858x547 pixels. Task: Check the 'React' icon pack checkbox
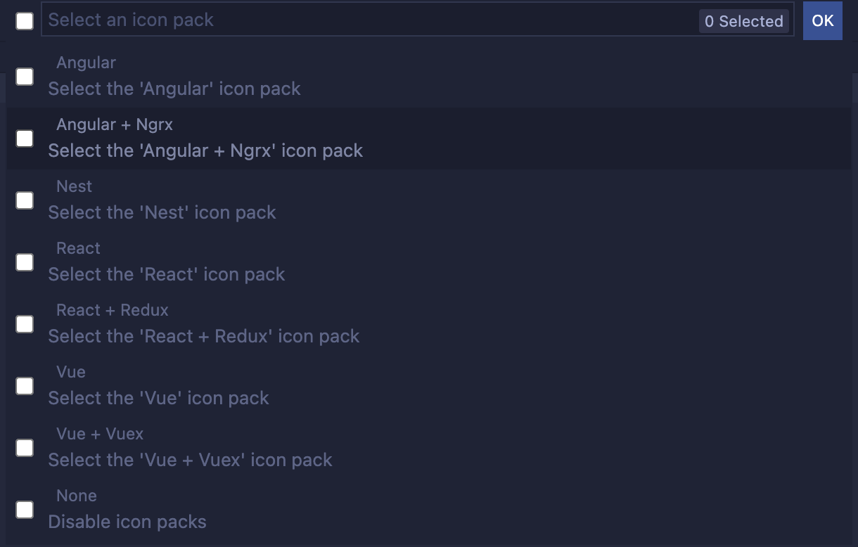point(24,262)
